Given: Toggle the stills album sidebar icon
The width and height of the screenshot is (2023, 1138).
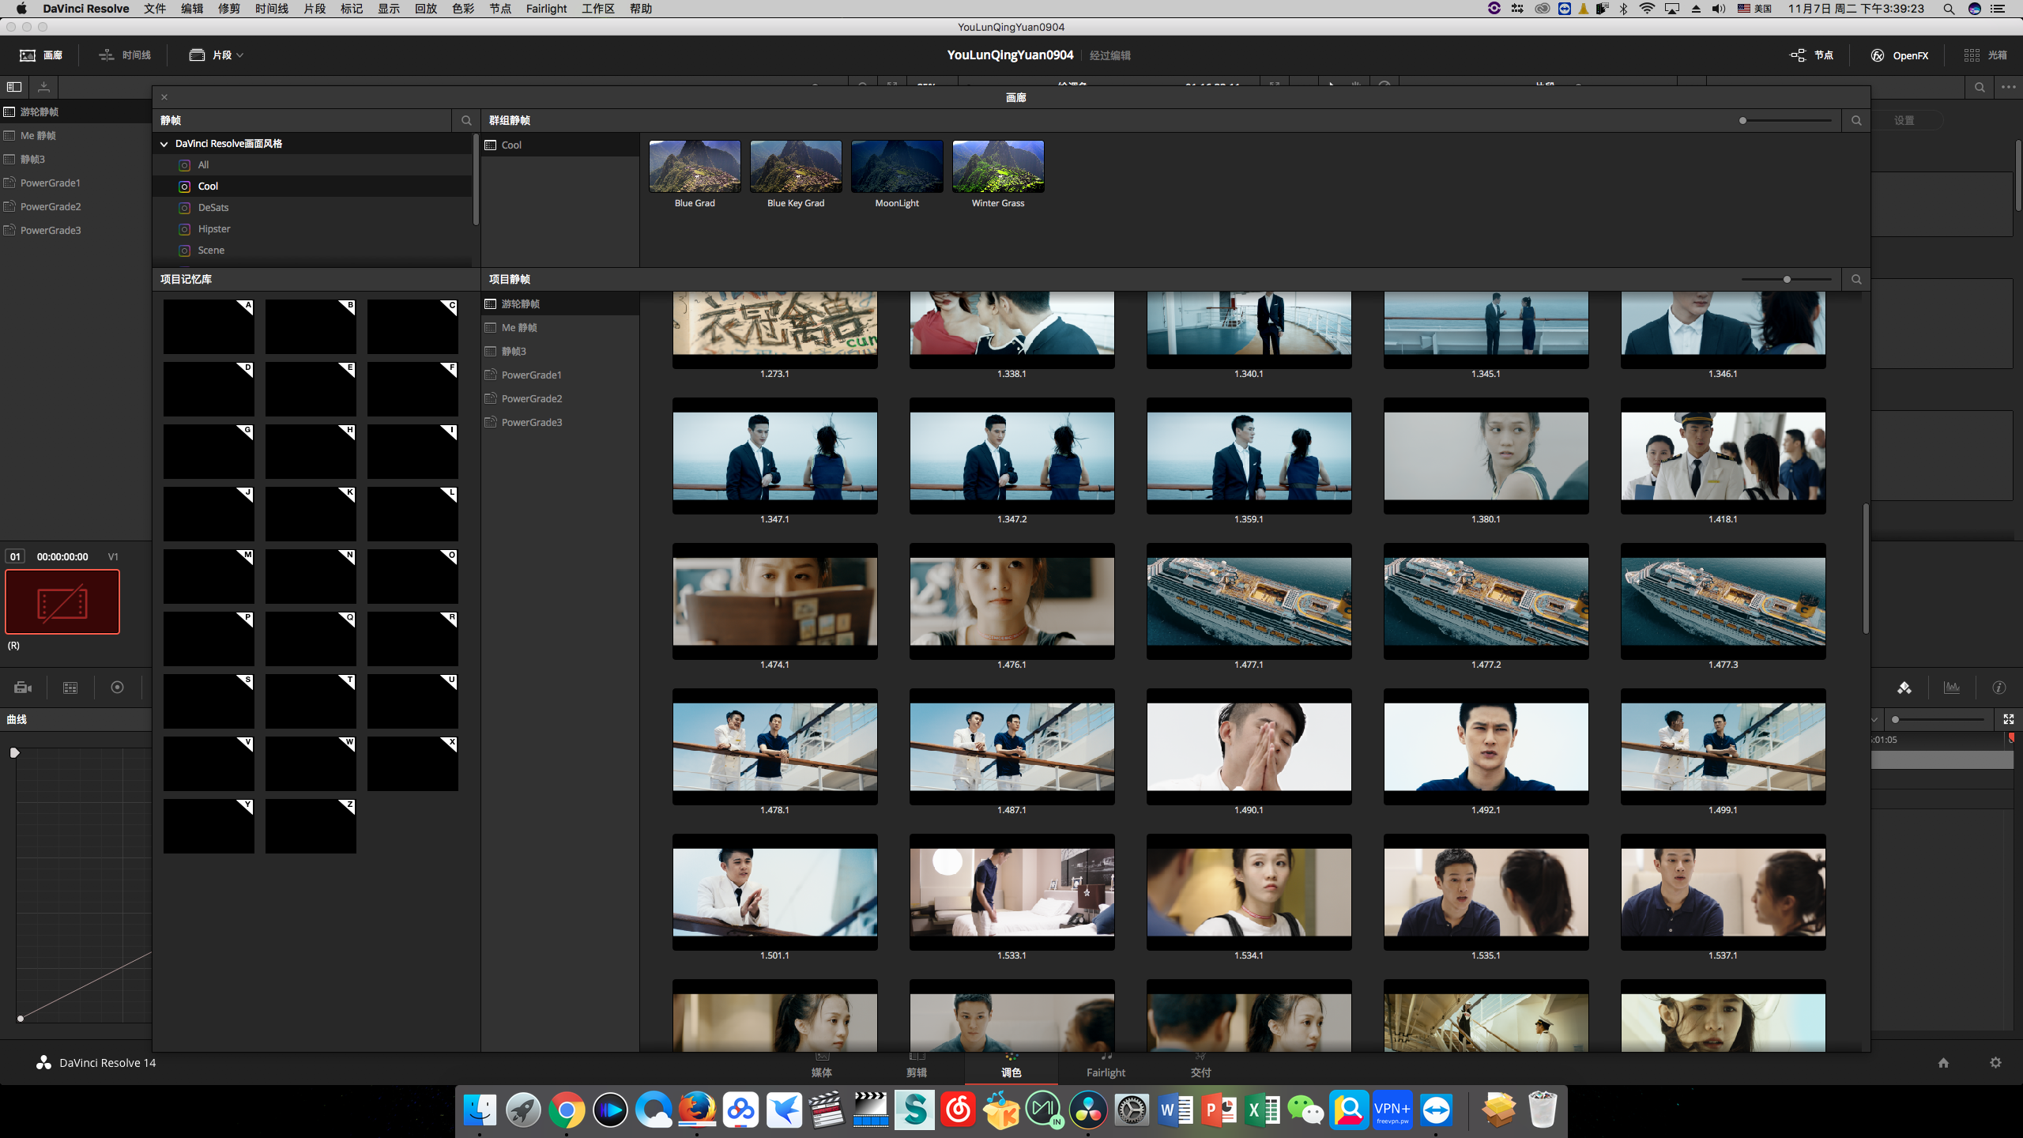Looking at the screenshot, I should point(14,87).
